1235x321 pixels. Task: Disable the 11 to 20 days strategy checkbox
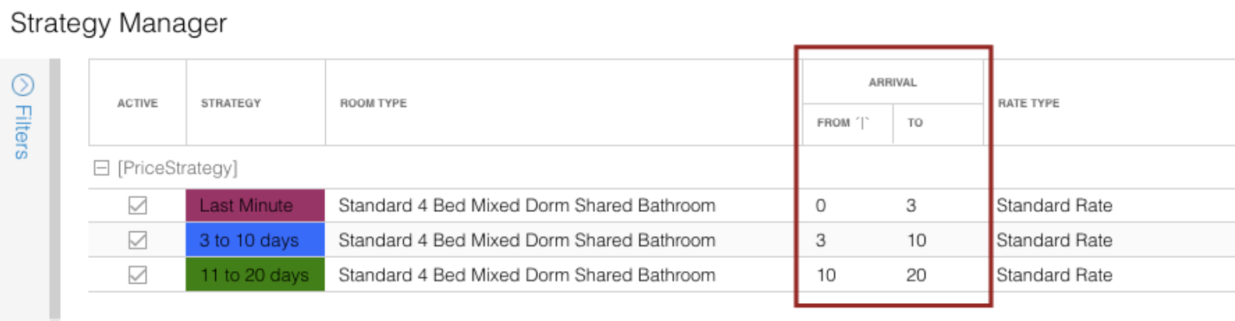(137, 275)
